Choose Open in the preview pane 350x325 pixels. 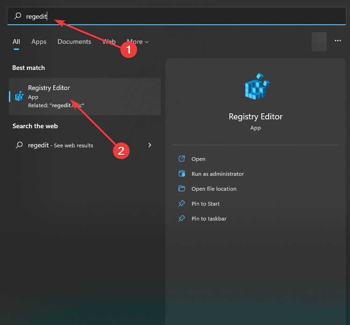(x=198, y=159)
